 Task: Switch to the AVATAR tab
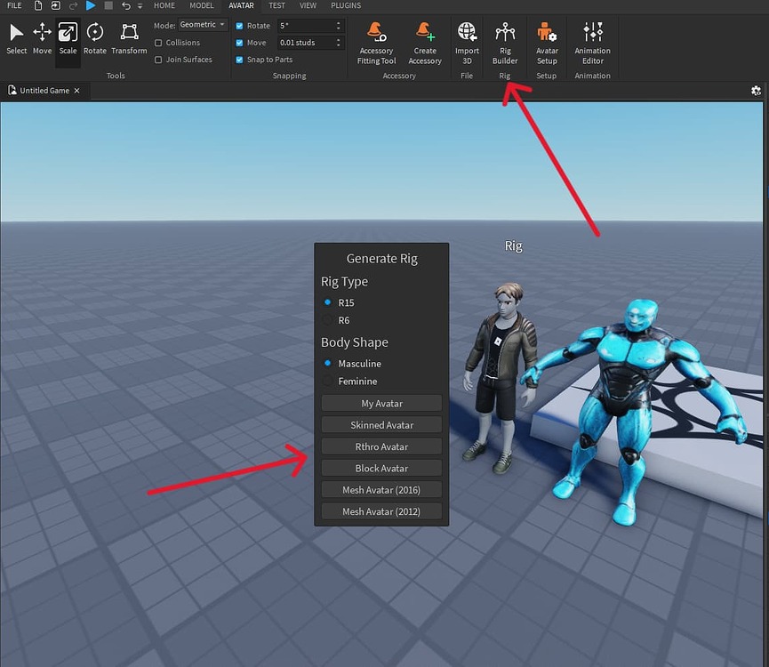tap(241, 5)
